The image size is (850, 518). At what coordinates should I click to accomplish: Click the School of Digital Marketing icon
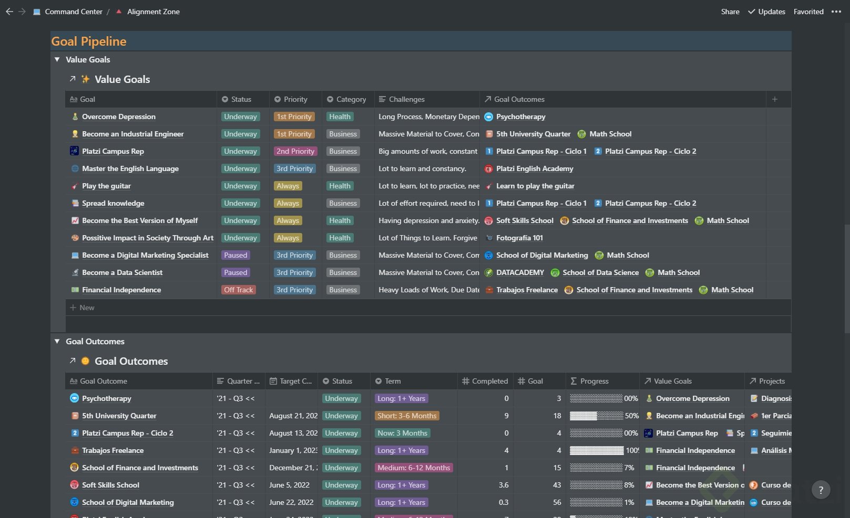[75, 502]
